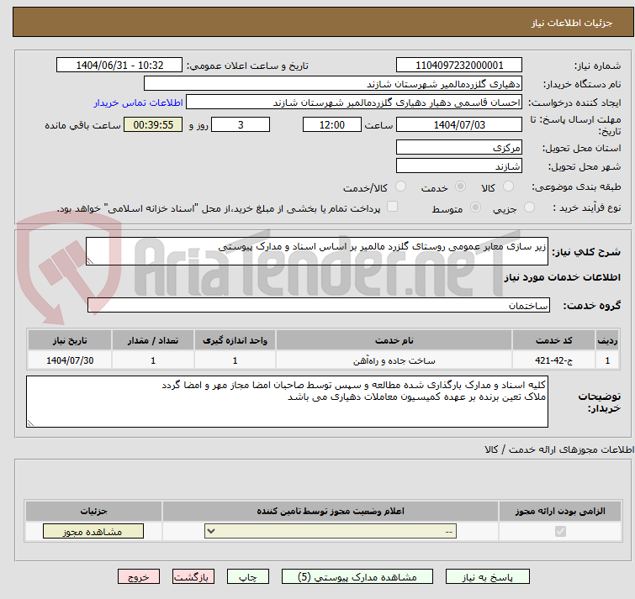Screen dimensions: 635x599
Task: Click the need date cell 1404/07/30
Action: (70, 360)
